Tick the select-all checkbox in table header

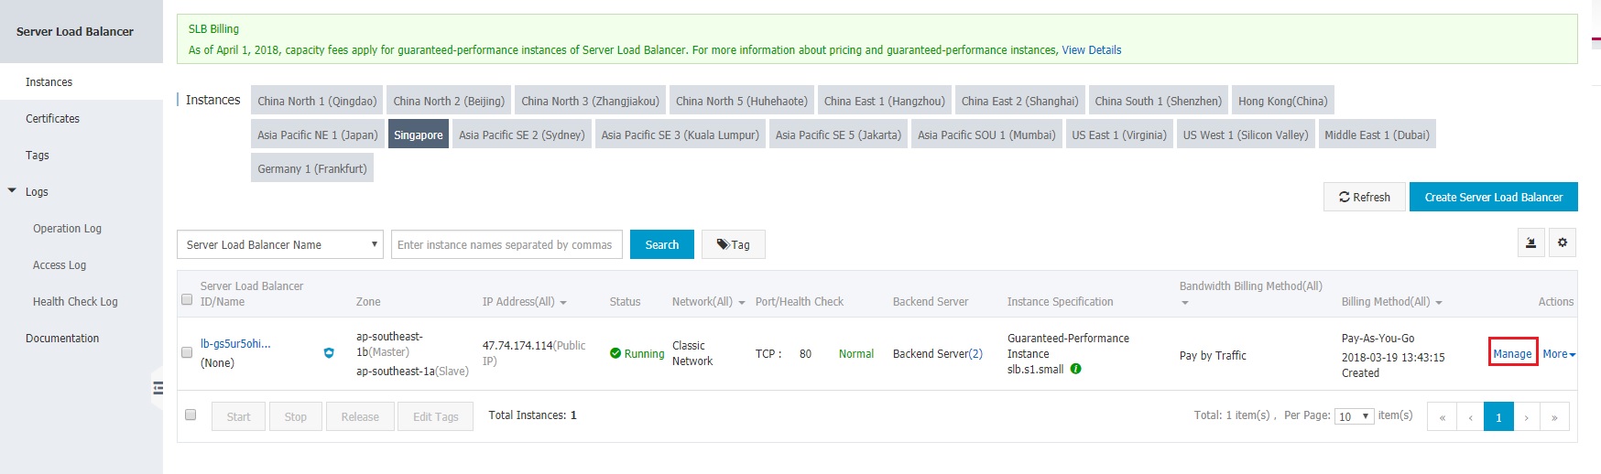tap(187, 299)
